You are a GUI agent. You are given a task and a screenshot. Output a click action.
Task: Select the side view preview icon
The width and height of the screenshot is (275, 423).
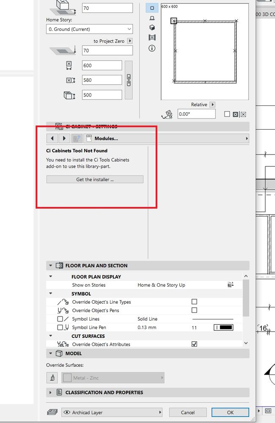click(152, 18)
